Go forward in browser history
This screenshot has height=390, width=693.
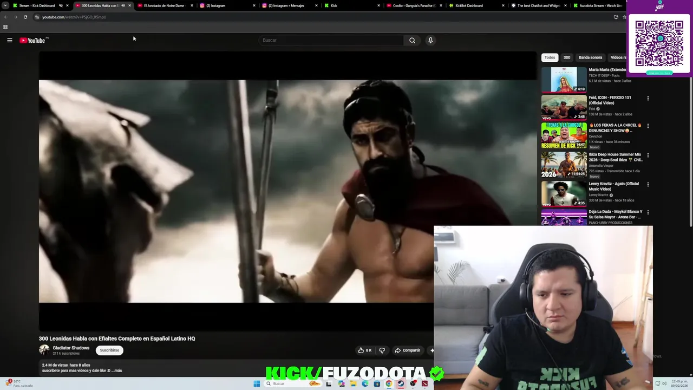click(15, 17)
